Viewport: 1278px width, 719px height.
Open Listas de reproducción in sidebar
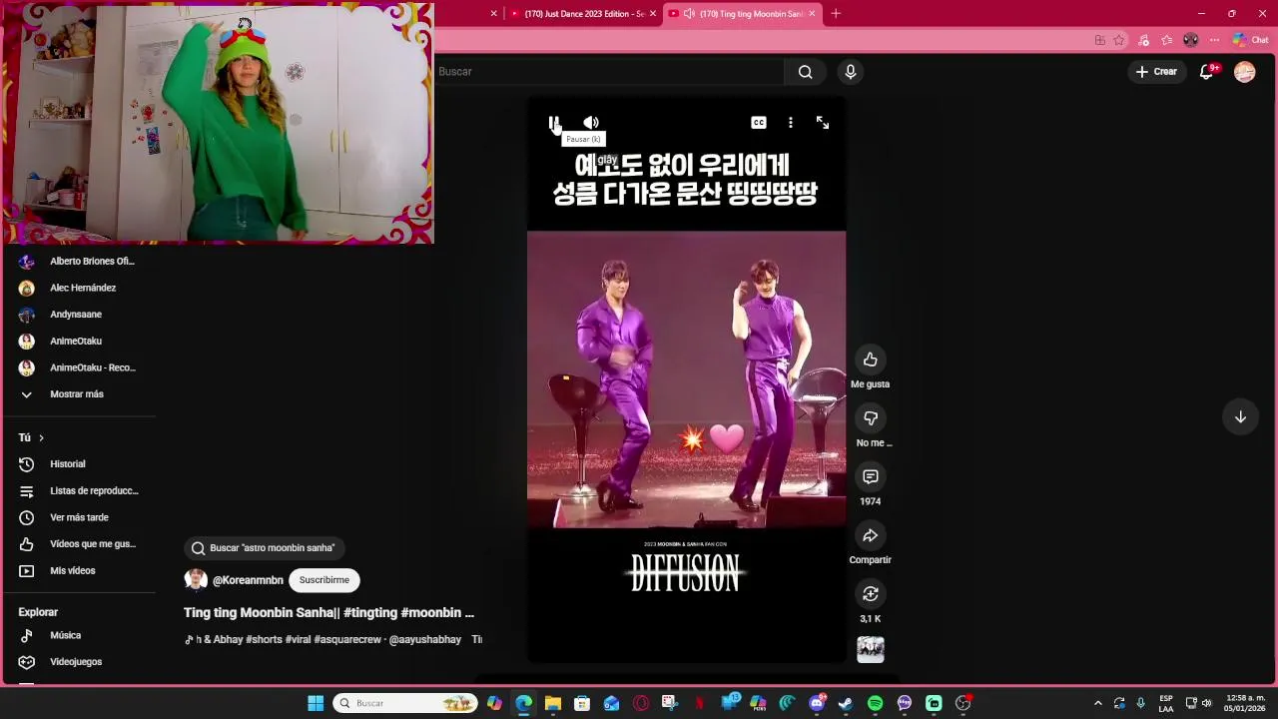(80, 491)
